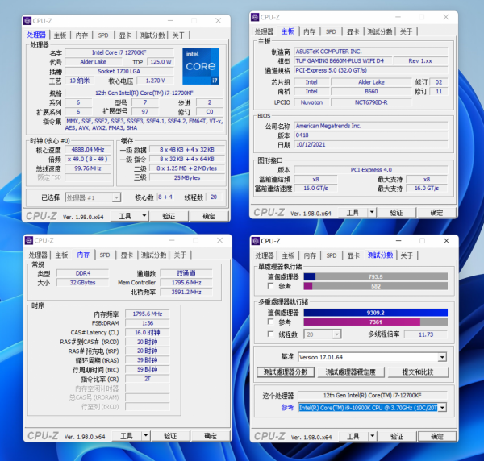
Task: Switch to 主板 tab in processor window
Action: point(60,35)
